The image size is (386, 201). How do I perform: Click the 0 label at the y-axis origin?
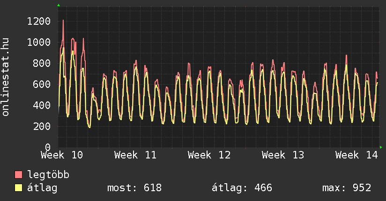click(x=47, y=147)
